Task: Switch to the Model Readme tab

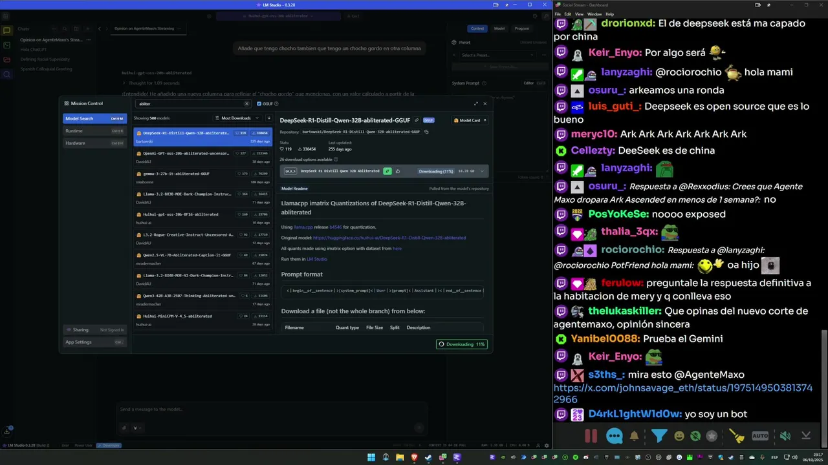Action: [x=294, y=189]
